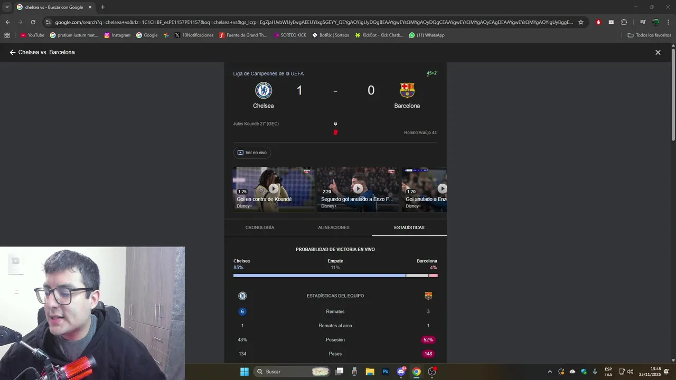The width and height of the screenshot is (676, 380).
Task: Click the microphone icon in system tray
Action: click(x=595, y=372)
